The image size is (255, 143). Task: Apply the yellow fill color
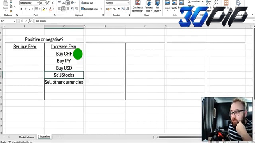point(43,9)
